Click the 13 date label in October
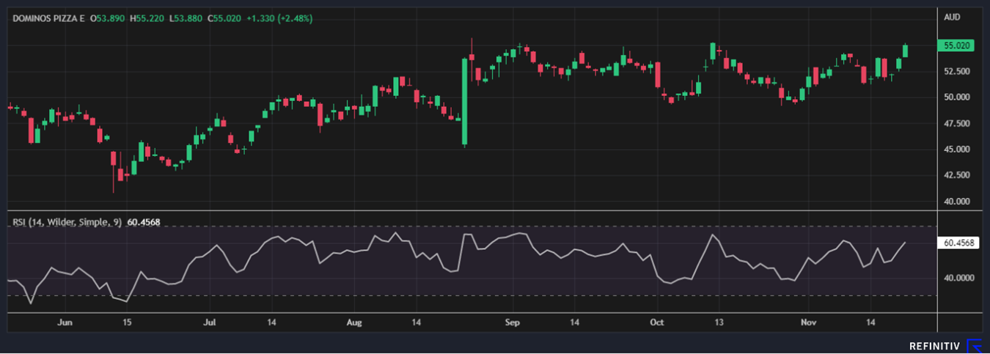 click(719, 322)
